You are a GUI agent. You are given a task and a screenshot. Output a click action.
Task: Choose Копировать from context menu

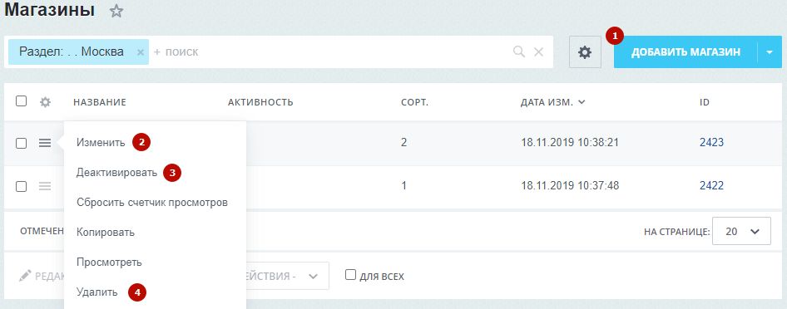click(x=106, y=233)
